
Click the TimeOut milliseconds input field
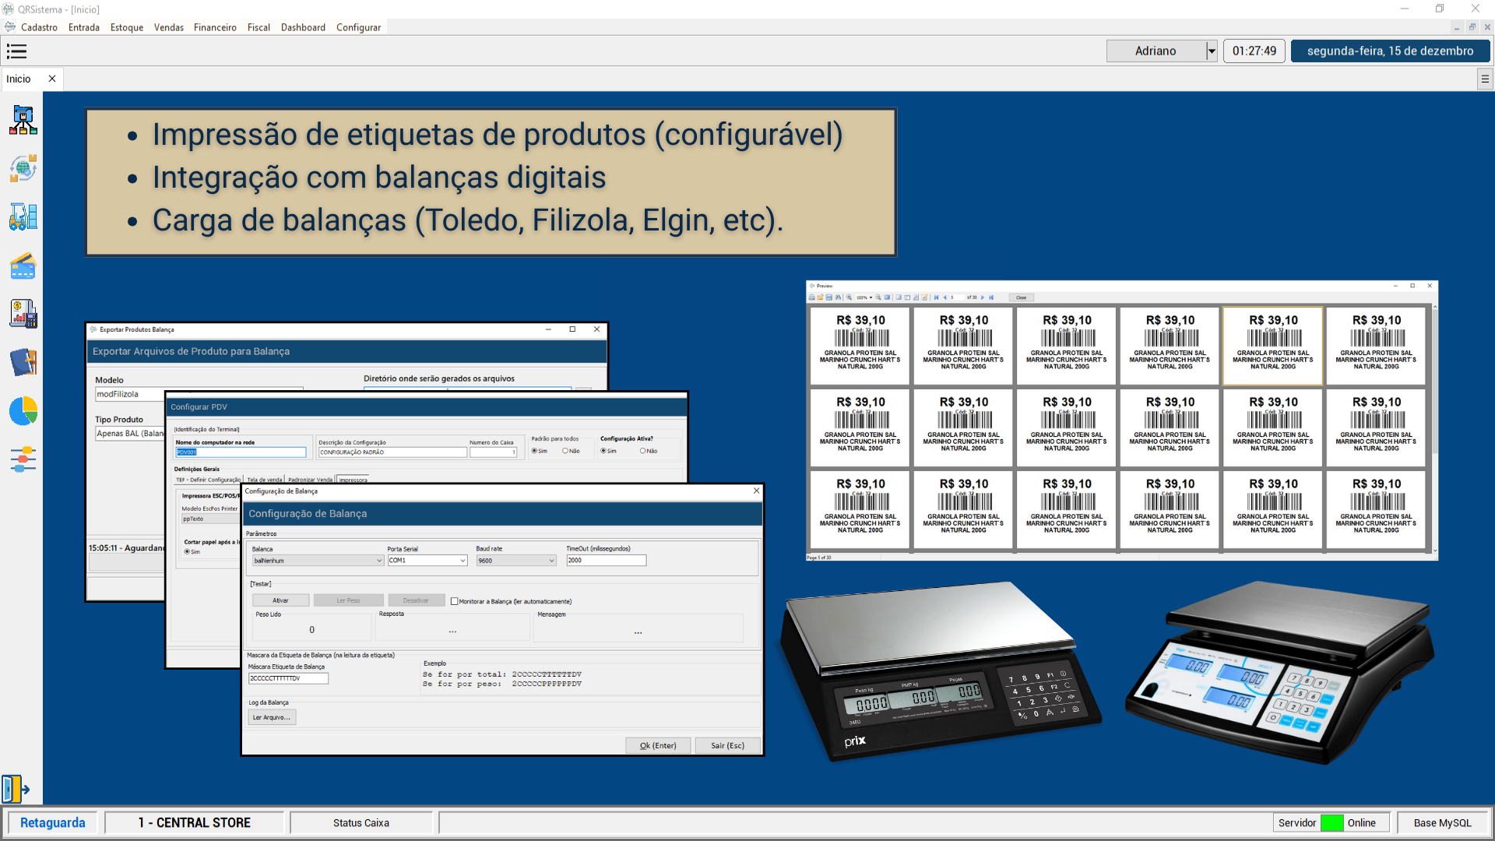click(x=606, y=561)
